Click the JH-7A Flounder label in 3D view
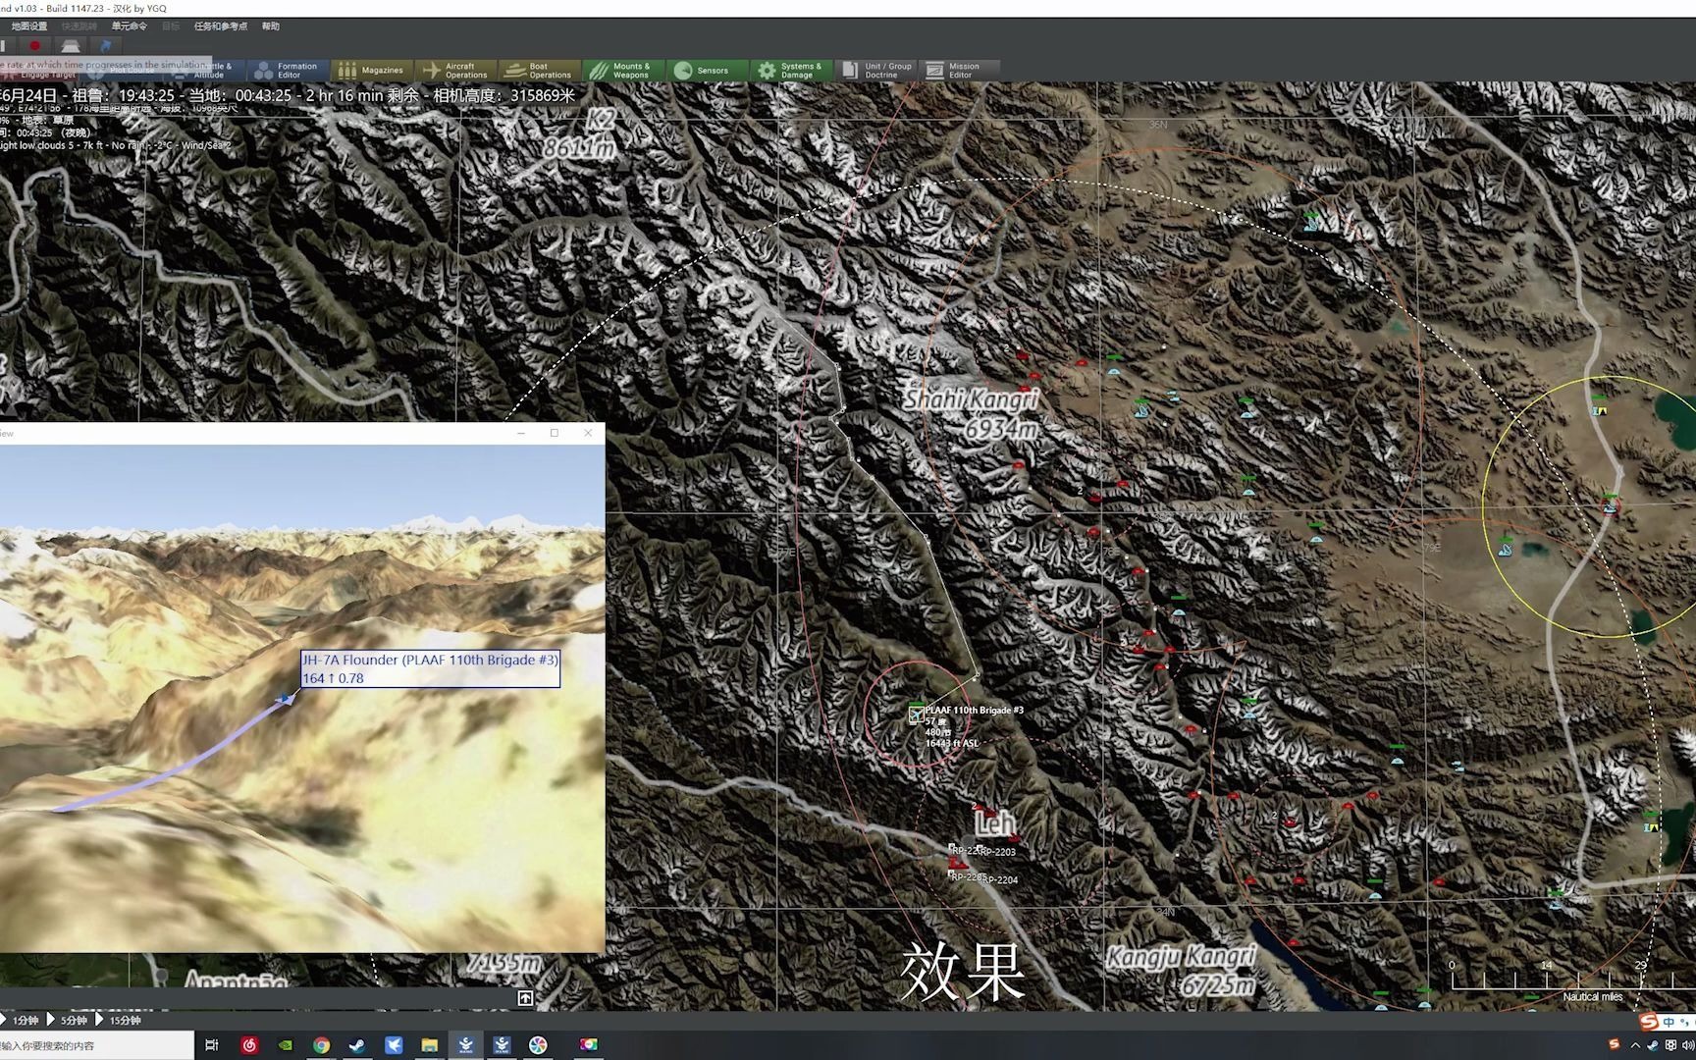 click(x=430, y=668)
